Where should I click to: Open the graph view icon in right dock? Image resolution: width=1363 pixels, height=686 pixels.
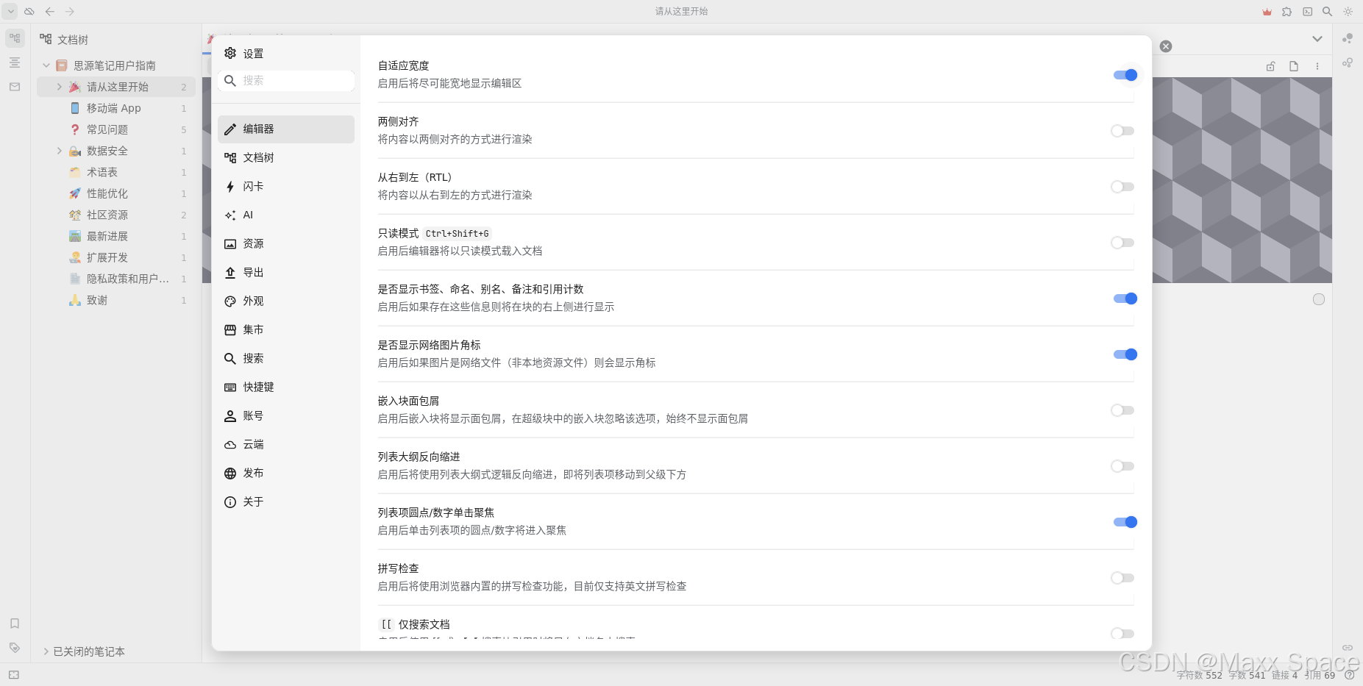click(x=1348, y=38)
